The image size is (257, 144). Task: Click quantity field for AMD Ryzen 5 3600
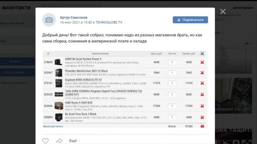click(172, 106)
